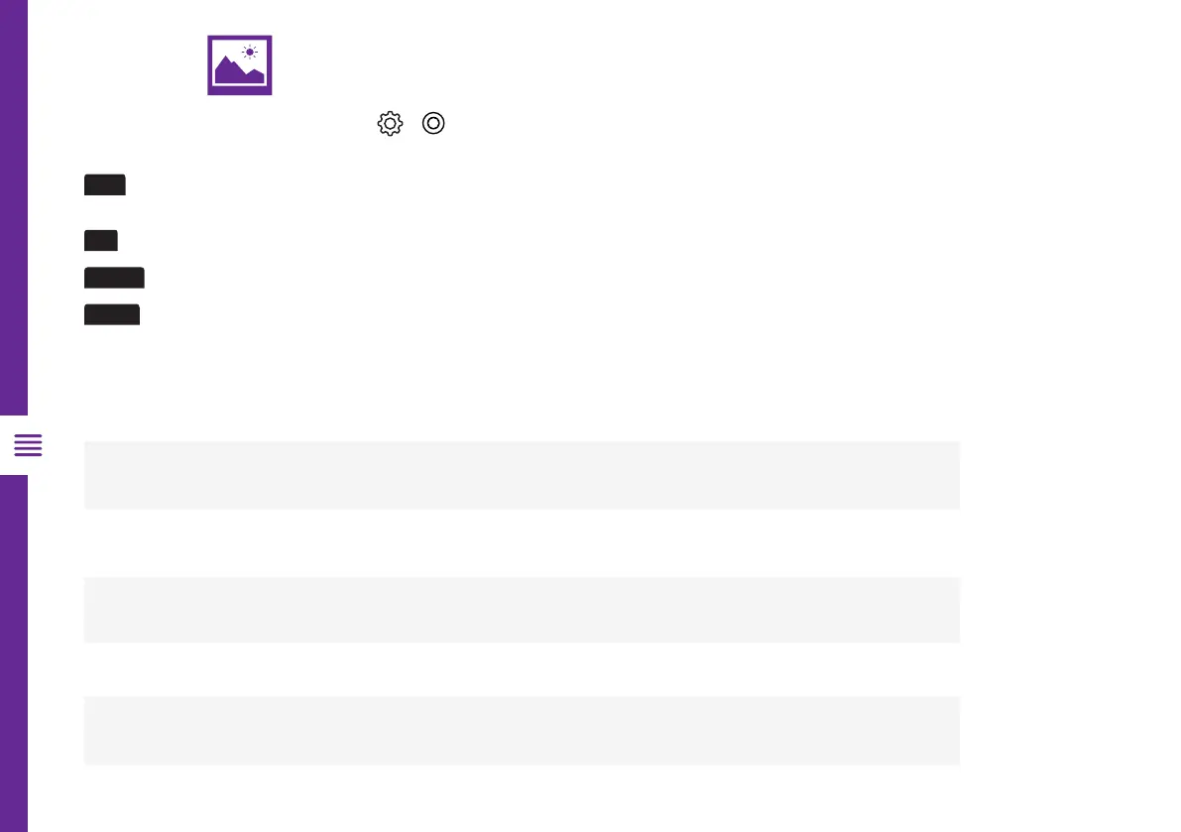
Task: Click the purple landscape picture icon
Action: pos(239,65)
